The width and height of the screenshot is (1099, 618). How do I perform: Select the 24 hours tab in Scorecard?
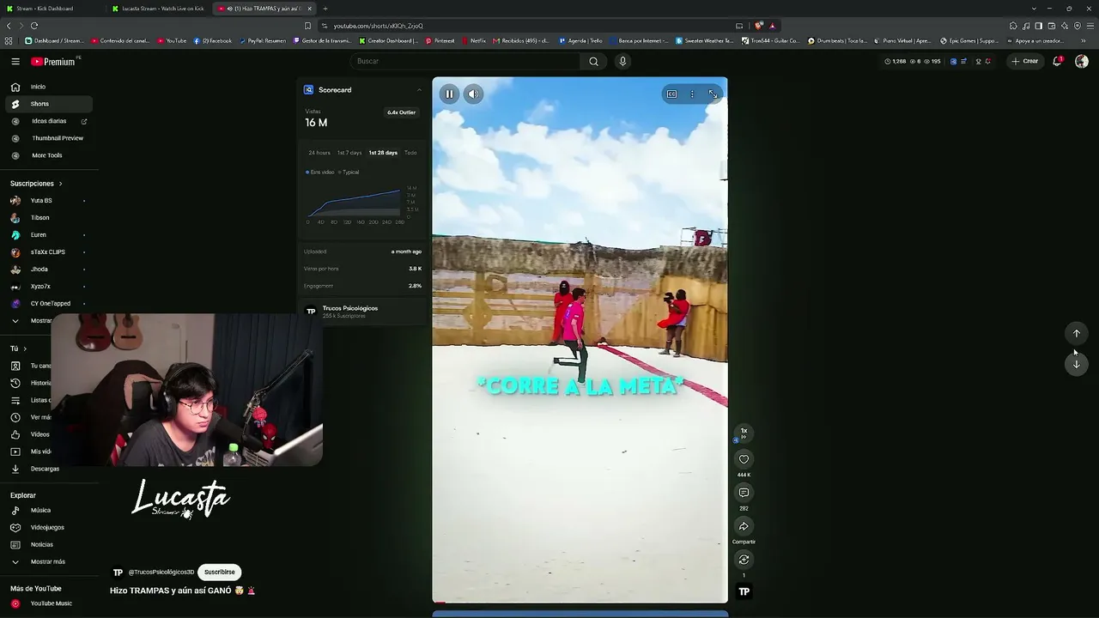[319, 153]
